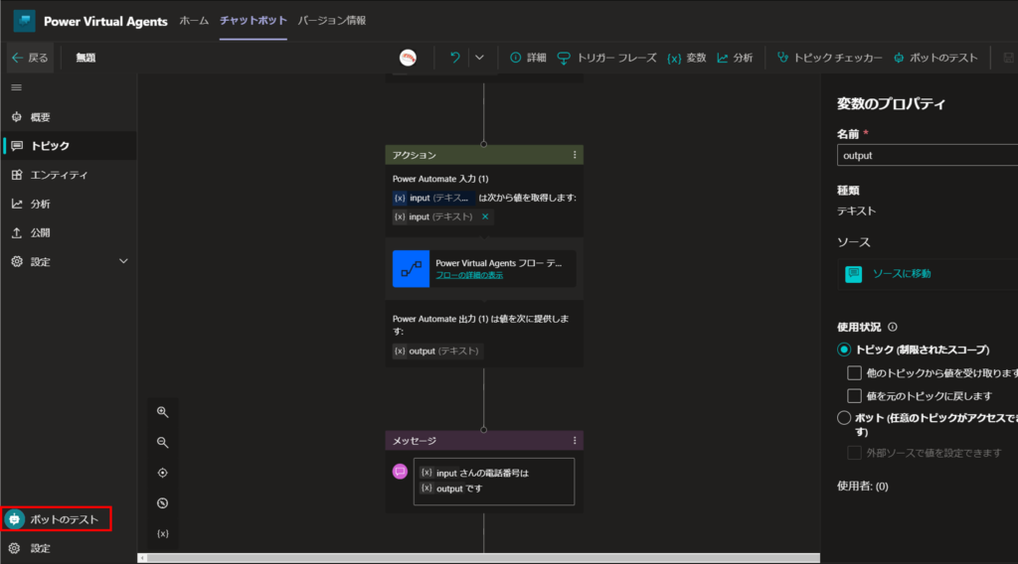Remove the input (テキスト) variable with X
Image resolution: width=1018 pixels, height=564 pixels.
pos(485,216)
